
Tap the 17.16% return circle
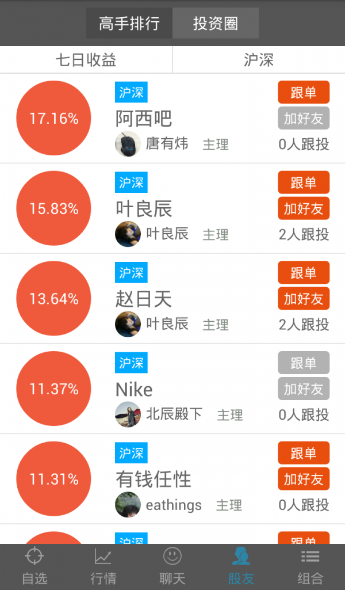coord(53,117)
